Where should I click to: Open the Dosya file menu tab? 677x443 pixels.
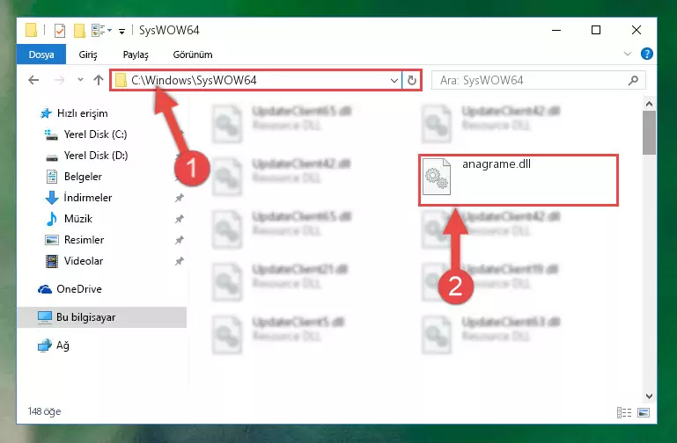click(x=41, y=54)
